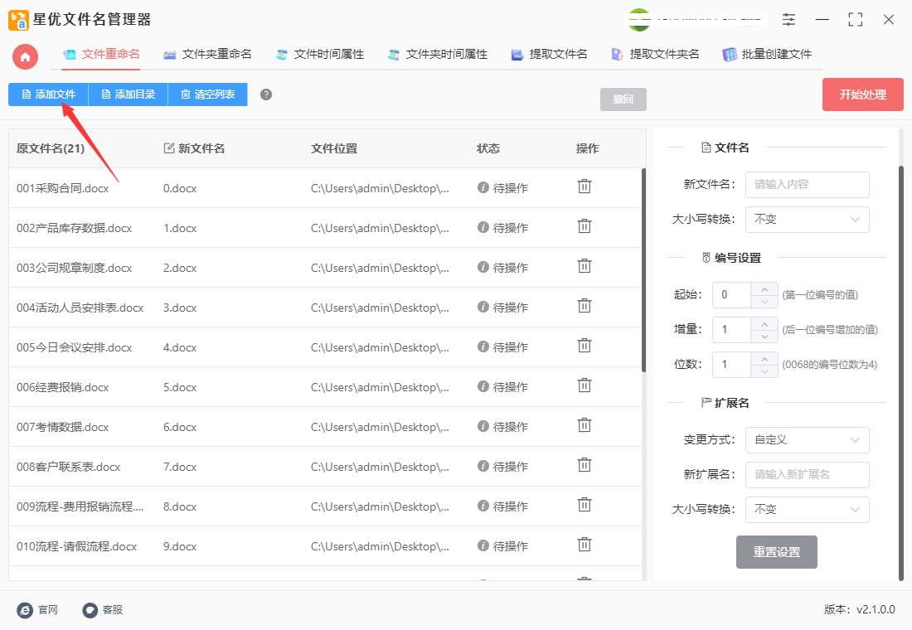
Task: Click the 撤回 undo button
Action: coord(623,99)
